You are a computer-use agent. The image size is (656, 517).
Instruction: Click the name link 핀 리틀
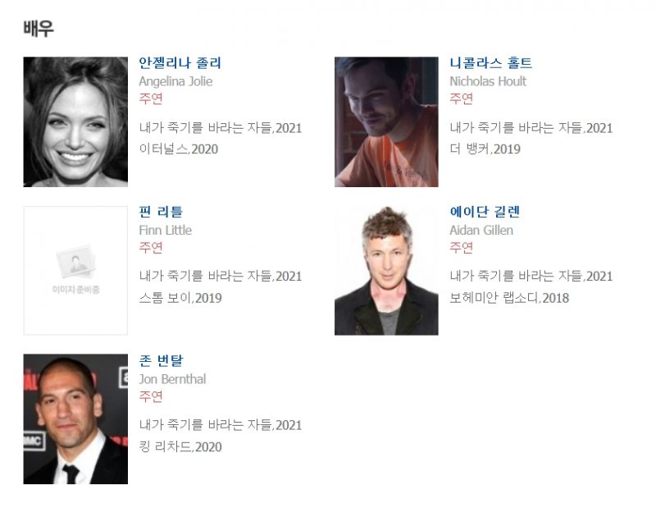pos(161,212)
